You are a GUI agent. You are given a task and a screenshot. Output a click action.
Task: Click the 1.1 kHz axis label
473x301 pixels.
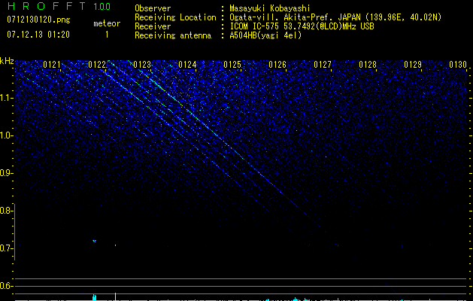[x=6, y=98]
